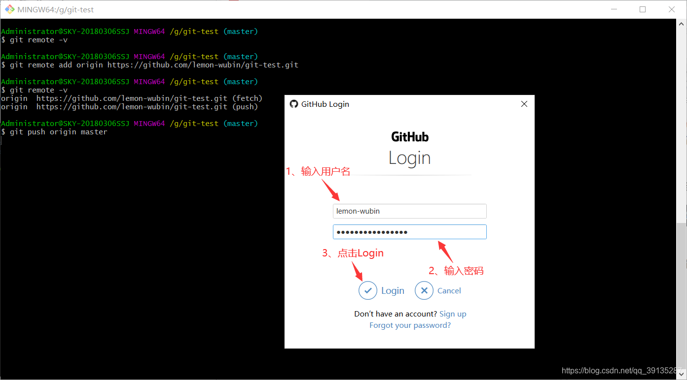Click the GitHub octocat icon in login dialog
687x380 pixels.
(x=294, y=104)
